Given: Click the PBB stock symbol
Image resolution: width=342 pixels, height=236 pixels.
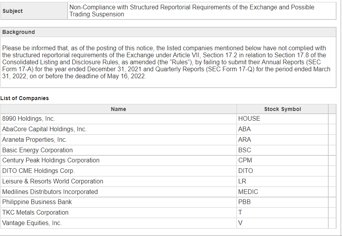Looking at the screenshot, I should [x=244, y=202].
